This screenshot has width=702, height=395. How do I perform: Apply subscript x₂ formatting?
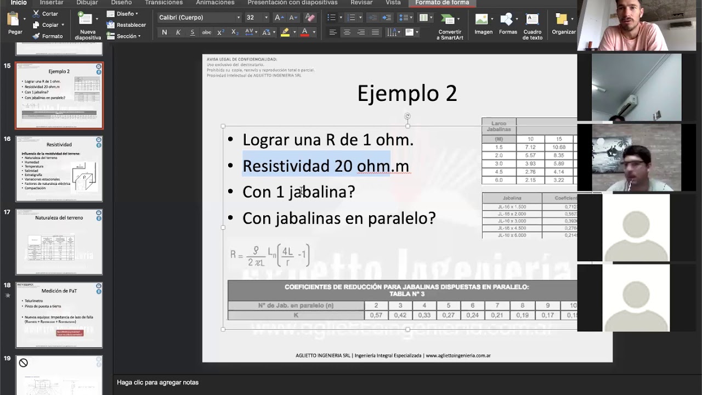point(235,32)
